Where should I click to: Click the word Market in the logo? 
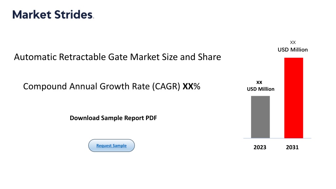point(32,14)
